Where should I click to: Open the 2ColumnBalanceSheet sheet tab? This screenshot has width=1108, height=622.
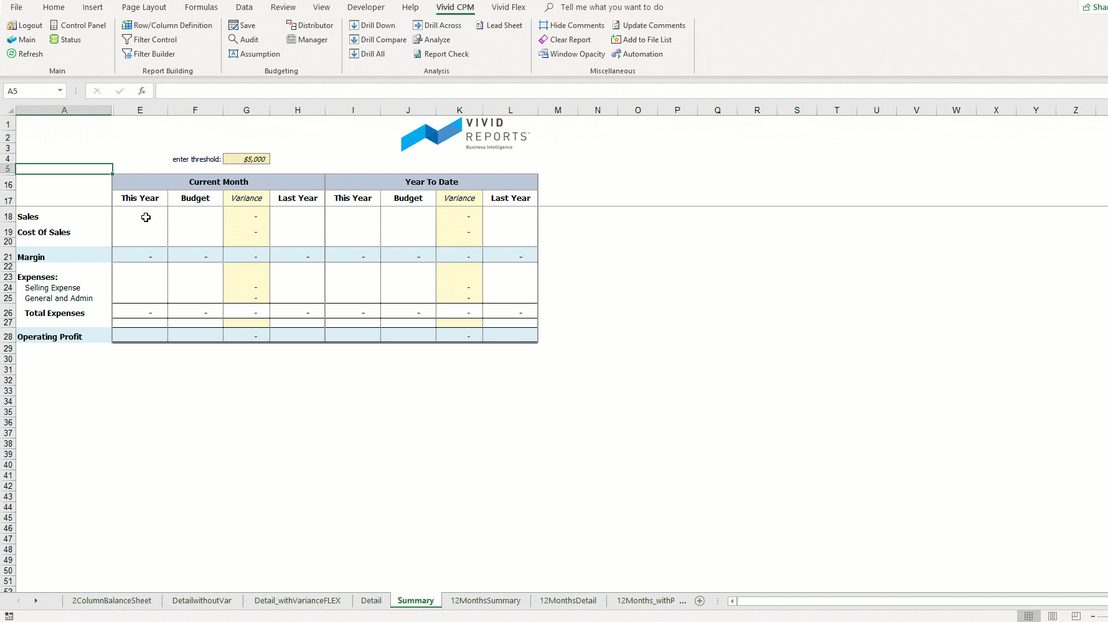click(111, 601)
